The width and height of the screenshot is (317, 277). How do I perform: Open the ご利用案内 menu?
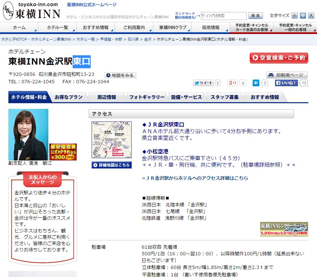[x=134, y=27]
